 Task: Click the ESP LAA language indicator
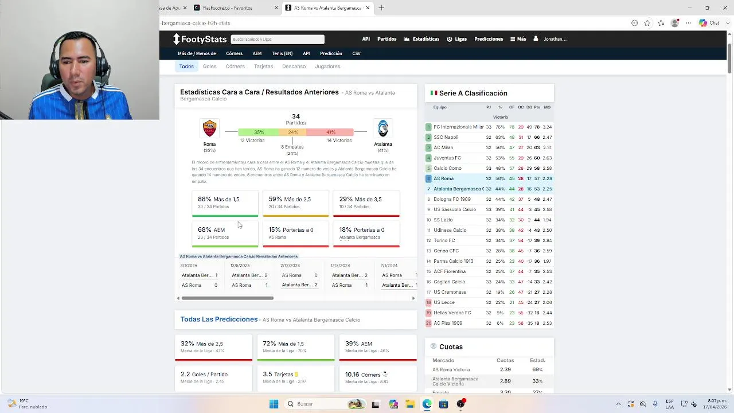tap(670, 404)
